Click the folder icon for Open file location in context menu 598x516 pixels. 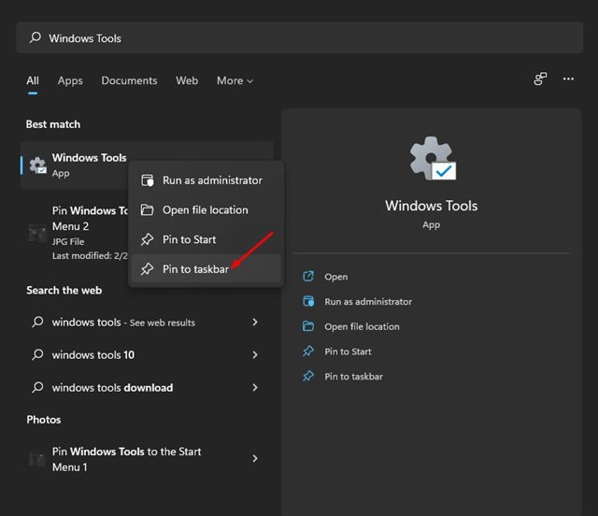point(147,210)
